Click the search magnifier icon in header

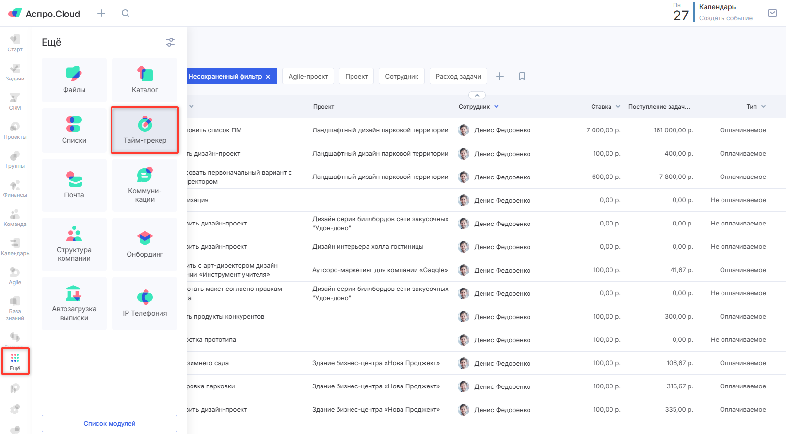coord(126,14)
